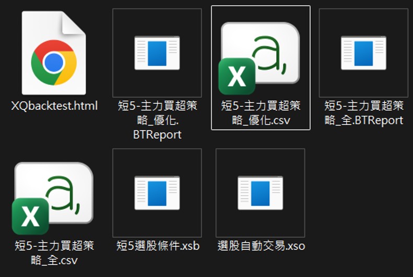Click green Excel badge on 優化.csv icon

tap(237, 76)
